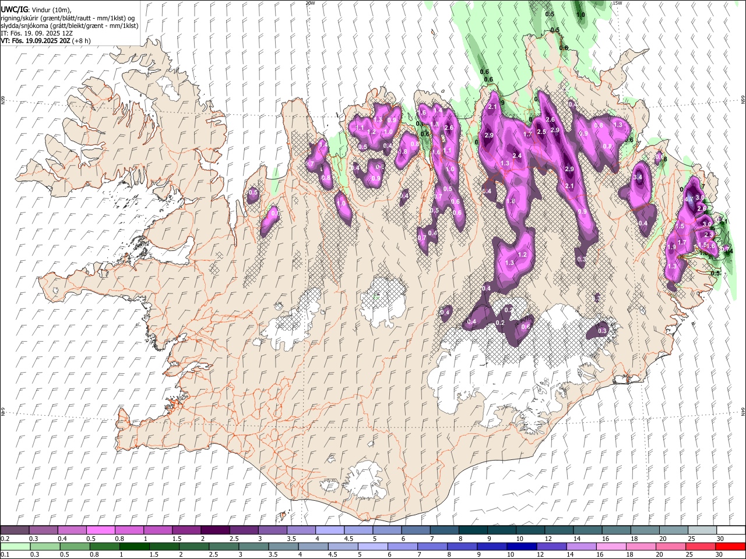Click the "VT: Fös. 19.09.2025 20Z (+8 h)" line
This screenshot has width=746, height=559.
coord(45,41)
